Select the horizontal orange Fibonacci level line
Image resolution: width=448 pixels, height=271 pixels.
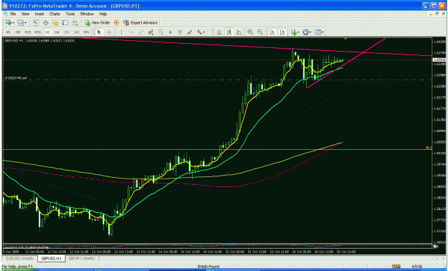tap(217, 149)
